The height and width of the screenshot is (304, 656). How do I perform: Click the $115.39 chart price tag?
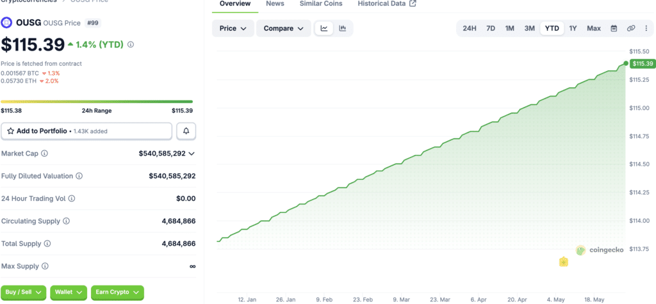pyautogui.click(x=643, y=63)
